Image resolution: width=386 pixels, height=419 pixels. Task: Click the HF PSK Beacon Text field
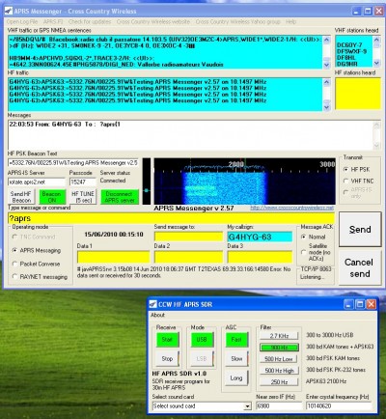pos(73,162)
